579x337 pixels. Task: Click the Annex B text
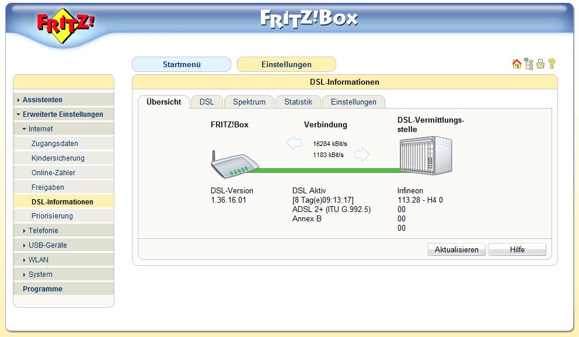[x=307, y=219]
